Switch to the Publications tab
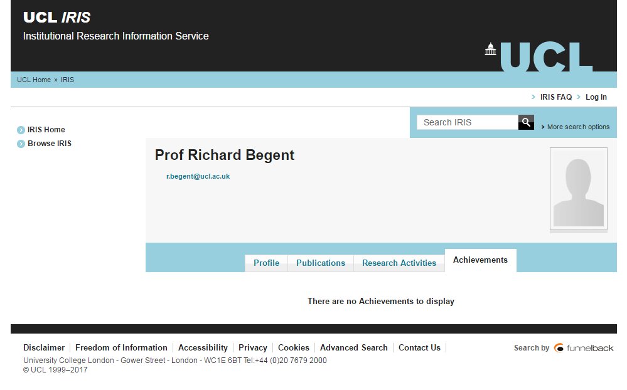The height and width of the screenshot is (390, 627). [321, 263]
